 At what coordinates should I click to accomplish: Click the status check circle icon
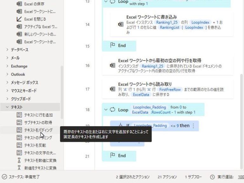coord(4,177)
